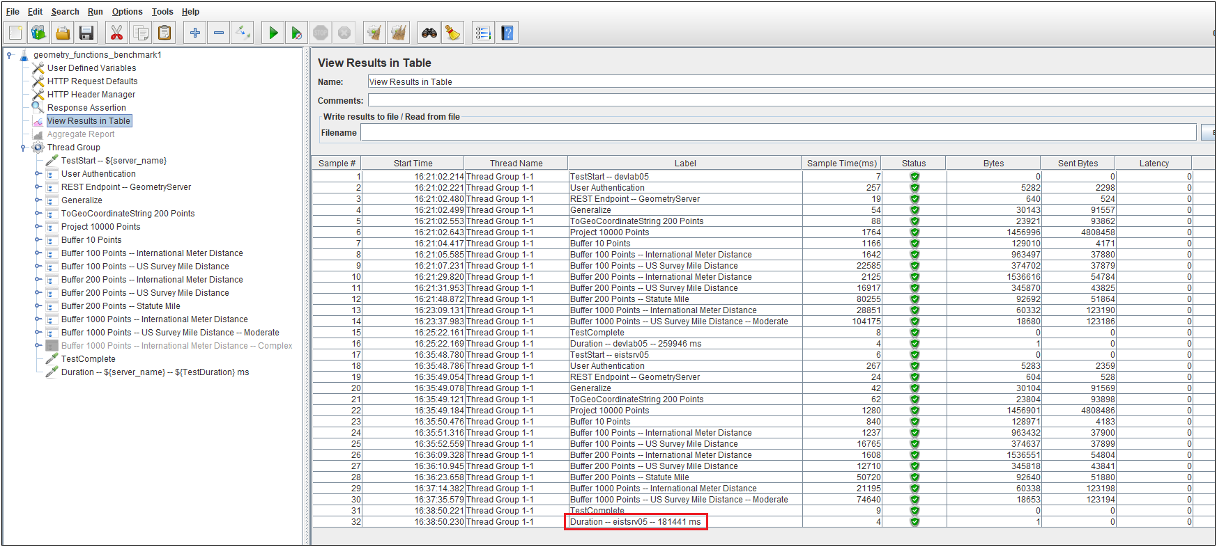Click the Name text field
The width and height of the screenshot is (1217, 547).
click(791, 82)
